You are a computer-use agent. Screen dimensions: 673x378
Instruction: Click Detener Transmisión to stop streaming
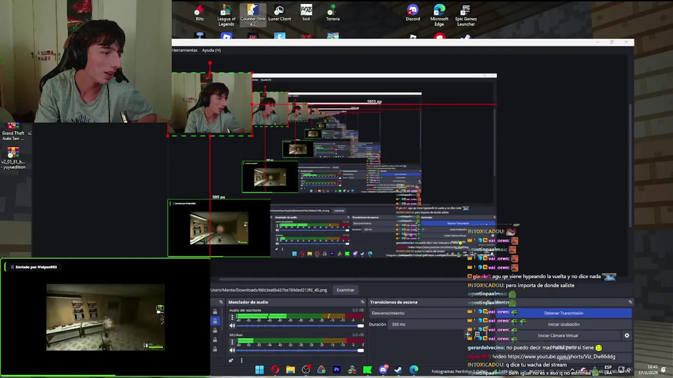564,313
